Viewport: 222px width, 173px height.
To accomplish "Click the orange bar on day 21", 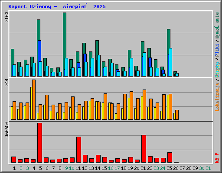I will [144, 105].
